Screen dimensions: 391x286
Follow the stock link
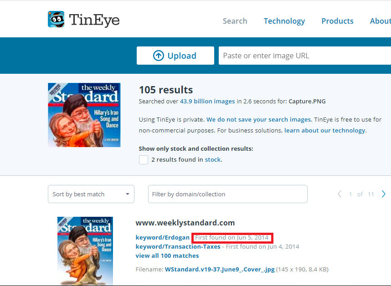pyautogui.click(x=213, y=160)
